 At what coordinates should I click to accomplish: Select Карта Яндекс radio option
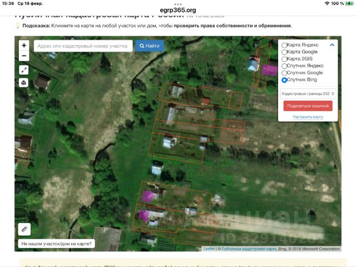(x=284, y=45)
